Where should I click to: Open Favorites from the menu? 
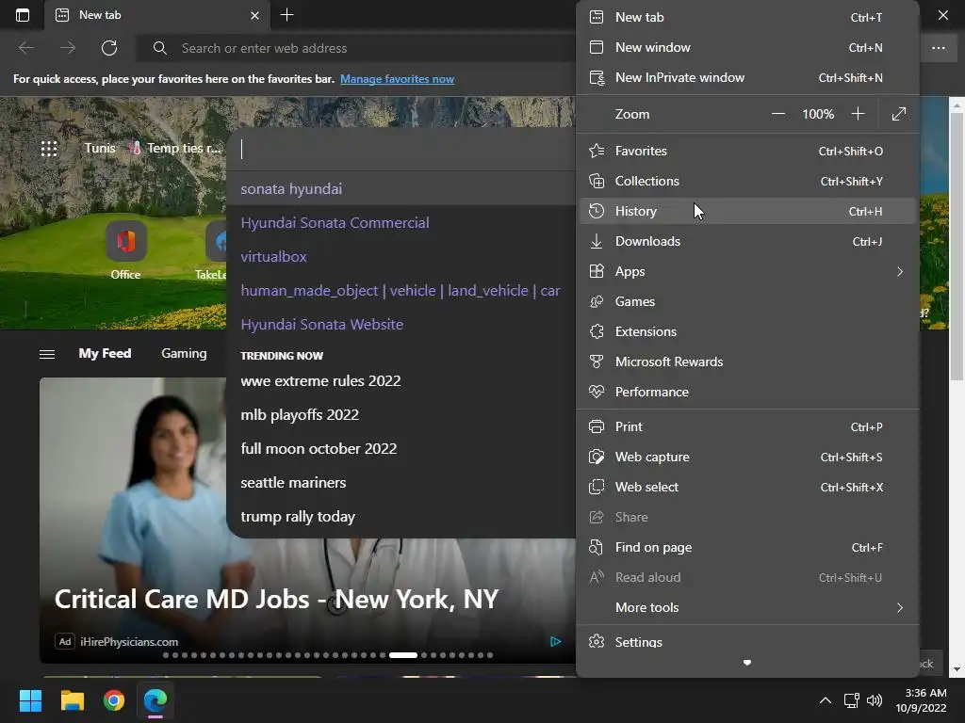[747, 151]
